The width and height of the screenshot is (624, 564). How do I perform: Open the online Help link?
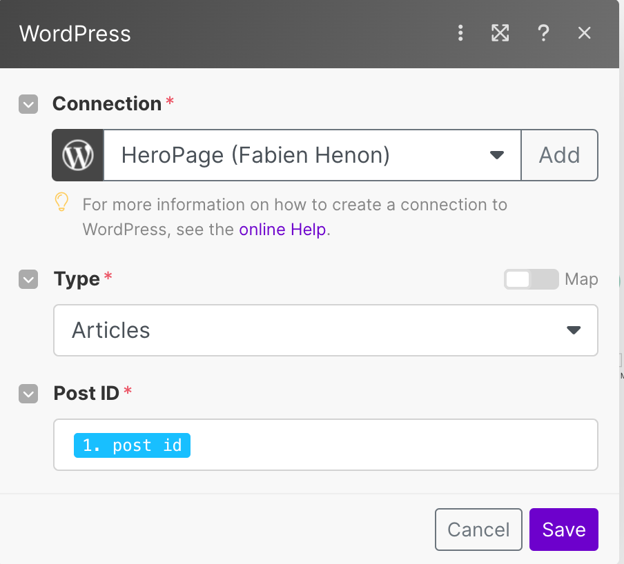[282, 230]
